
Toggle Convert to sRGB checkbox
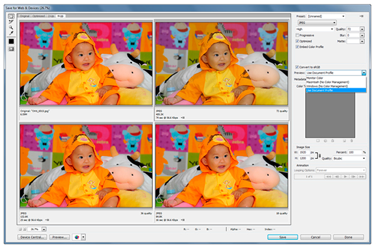297,67
